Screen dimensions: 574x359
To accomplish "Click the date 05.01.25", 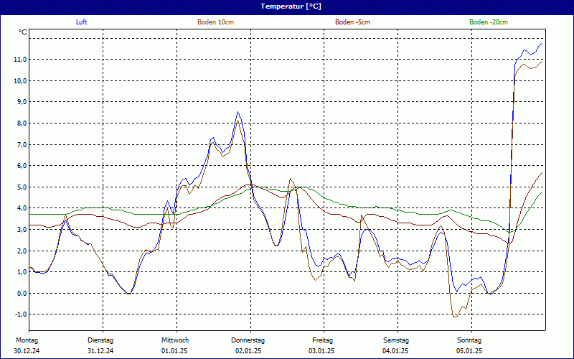I will click(x=469, y=351).
